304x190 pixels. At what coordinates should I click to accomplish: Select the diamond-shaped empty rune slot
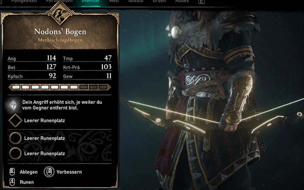15,120
